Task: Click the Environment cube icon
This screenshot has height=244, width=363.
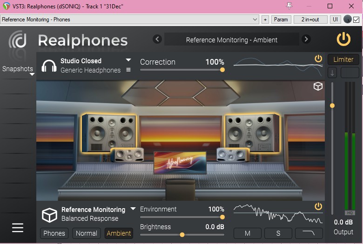Action: pyautogui.click(x=49, y=215)
